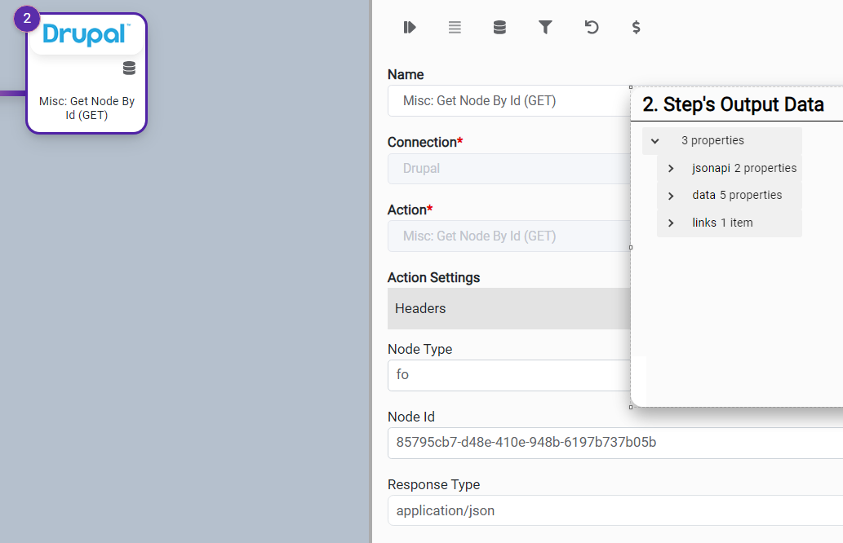Click the filter funnel icon

tap(545, 28)
